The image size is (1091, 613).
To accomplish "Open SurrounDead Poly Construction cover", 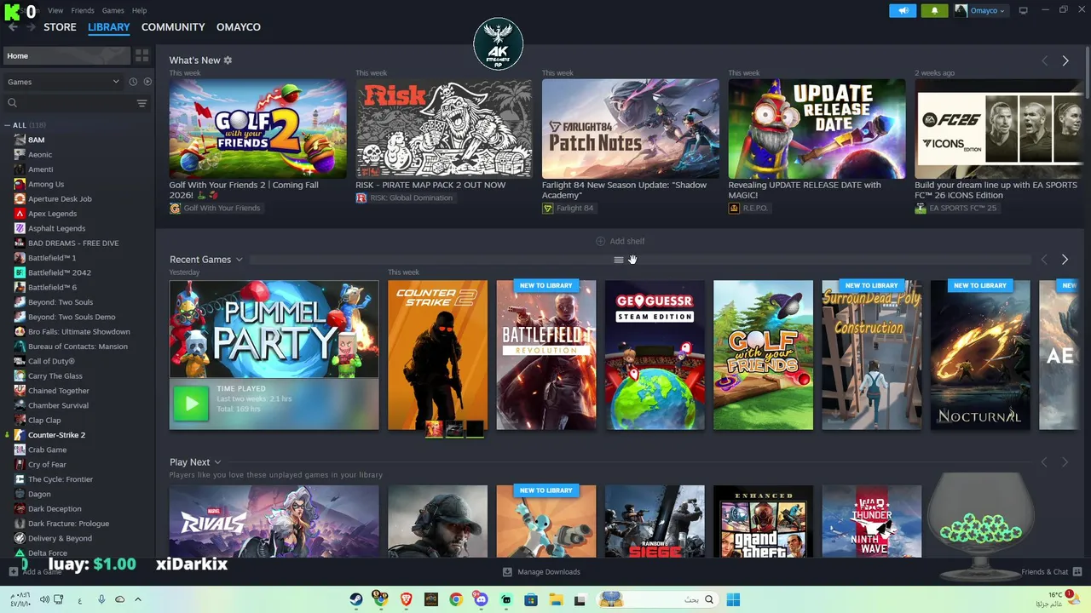I will pos(871,355).
